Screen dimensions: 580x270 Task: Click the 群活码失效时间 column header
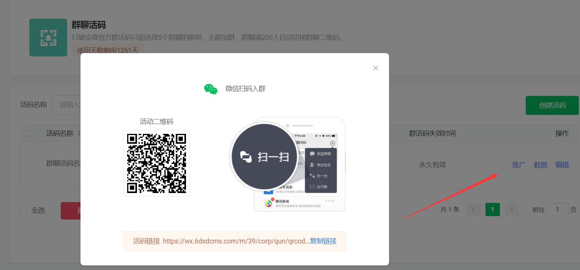point(432,133)
